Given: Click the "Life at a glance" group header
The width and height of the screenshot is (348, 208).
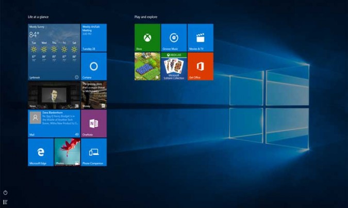Looking at the screenshot, I should coord(38,17).
